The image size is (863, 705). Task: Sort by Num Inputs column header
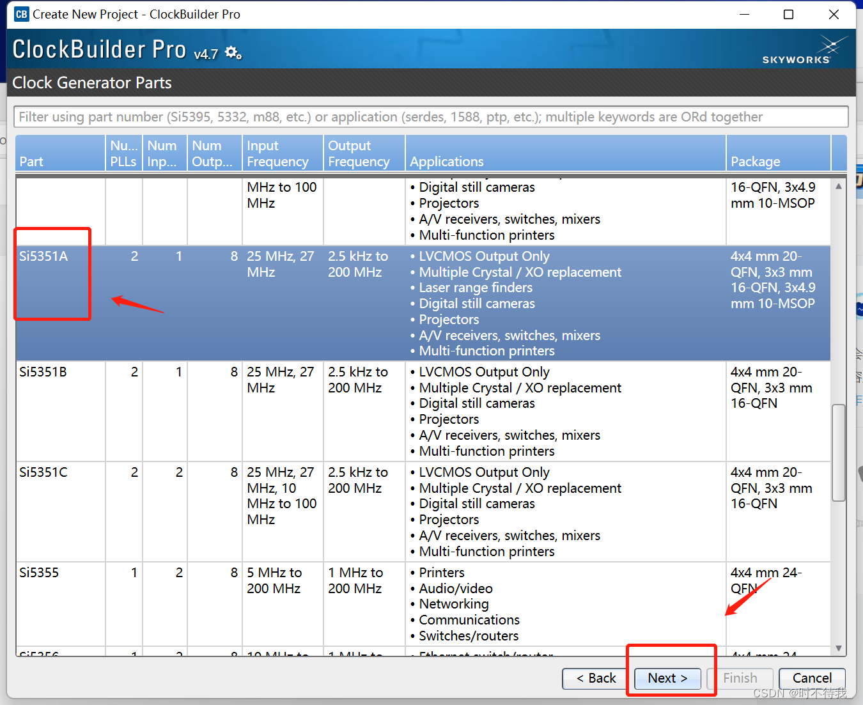click(165, 153)
